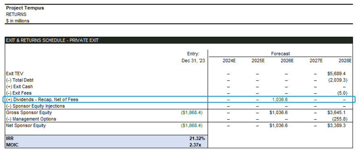Image resolution: width=359 pixels, height=150 pixels.
Task: Select the 2027E column header
Action: [316, 61]
